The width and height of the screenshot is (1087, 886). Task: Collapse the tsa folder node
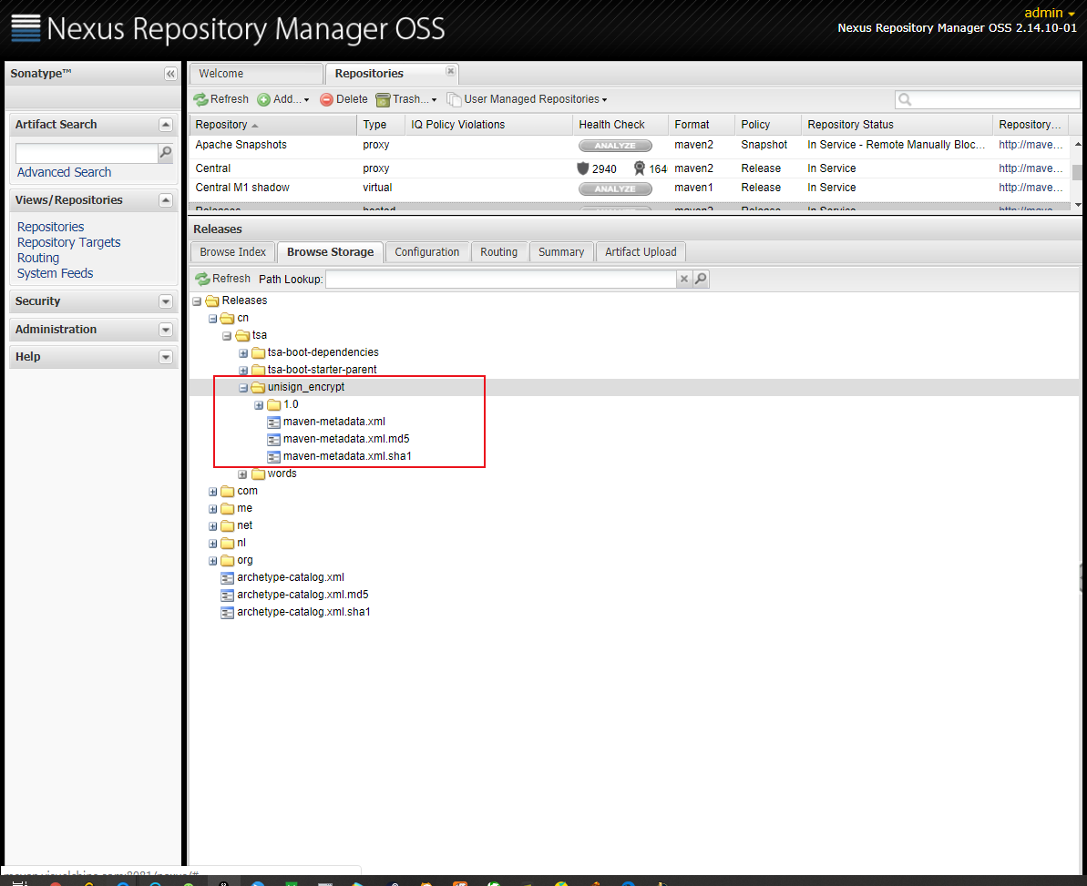[227, 336]
